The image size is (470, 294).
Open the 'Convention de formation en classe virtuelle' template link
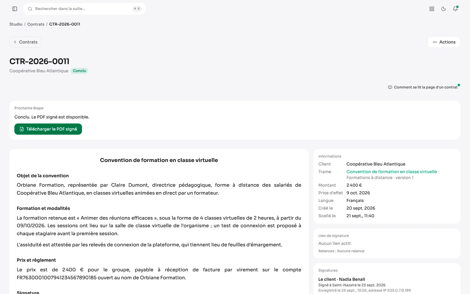pyautogui.click(x=392, y=172)
